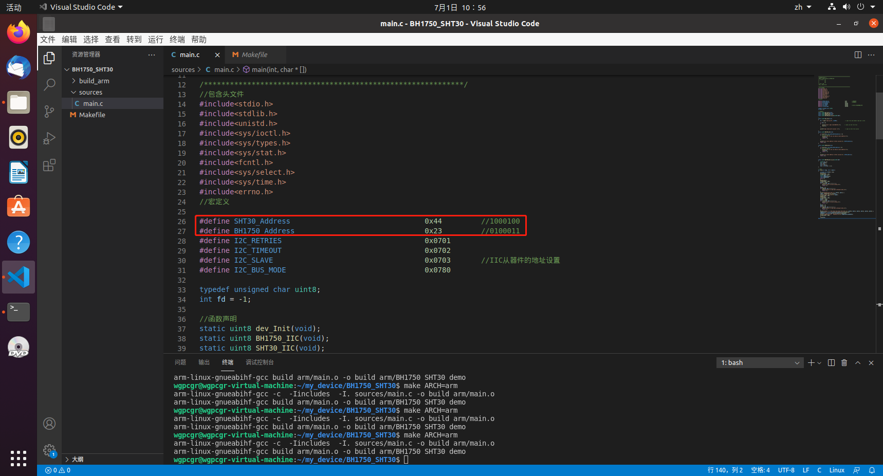Collapse the BH1750_SHT30 root folder
The image size is (883, 476).
[x=113, y=69]
